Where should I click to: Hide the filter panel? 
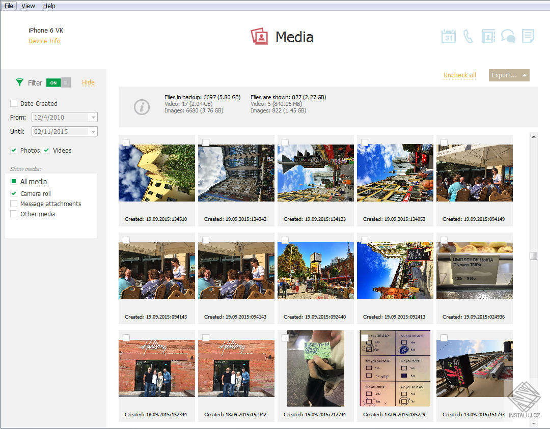pos(88,82)
